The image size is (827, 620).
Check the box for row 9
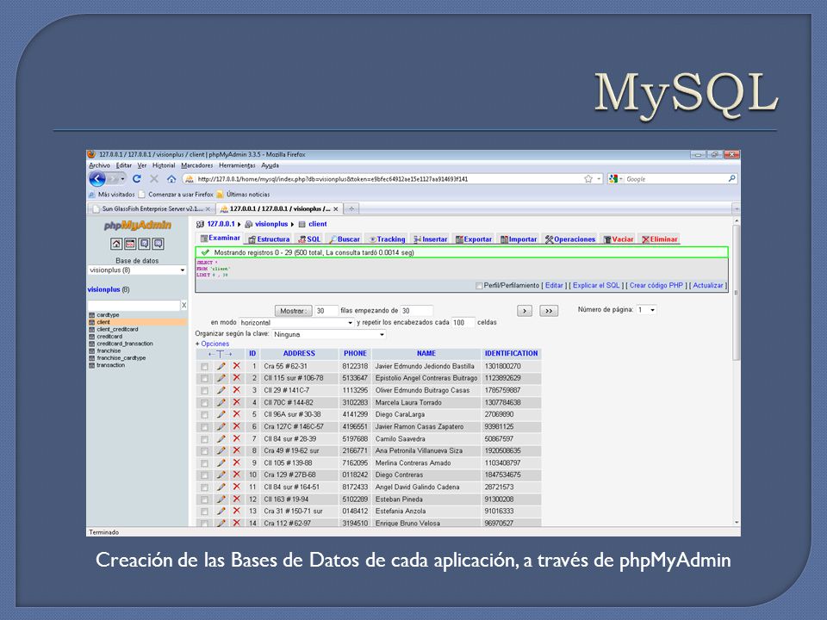click(204, 463)
